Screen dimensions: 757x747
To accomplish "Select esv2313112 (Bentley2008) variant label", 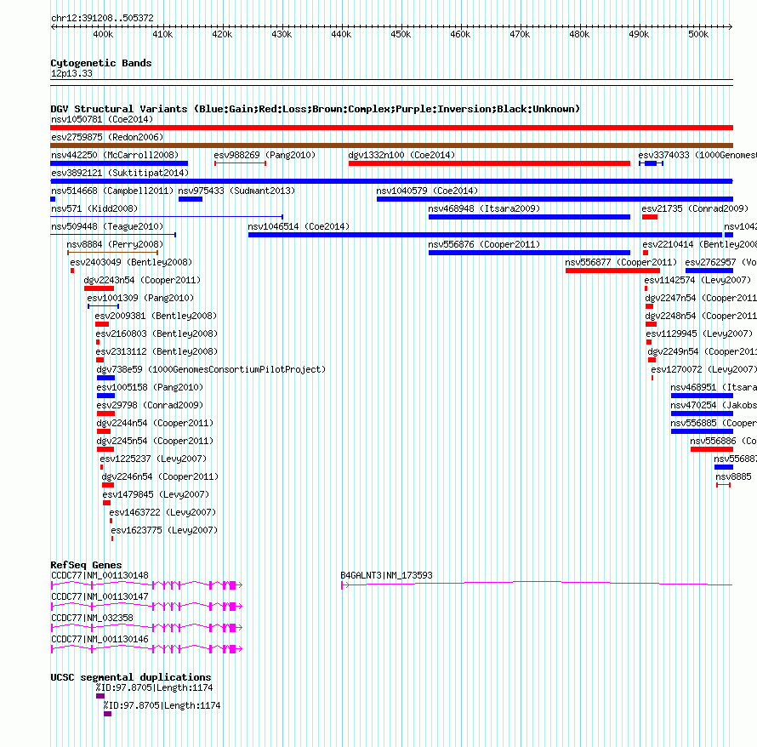I will coord(157,351).
